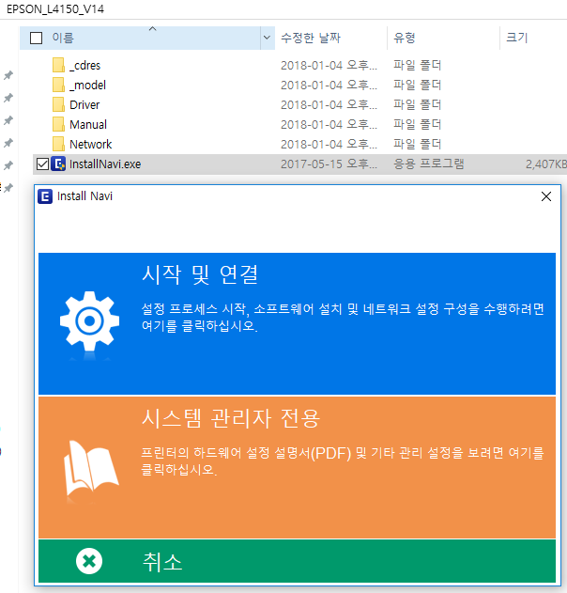Click the _cdres folder icon

(x=58, y=65)
